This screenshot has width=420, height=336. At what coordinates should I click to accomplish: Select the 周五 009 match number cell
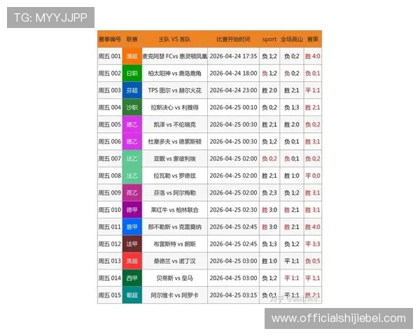pyautogui.click(x=110, y=193)
